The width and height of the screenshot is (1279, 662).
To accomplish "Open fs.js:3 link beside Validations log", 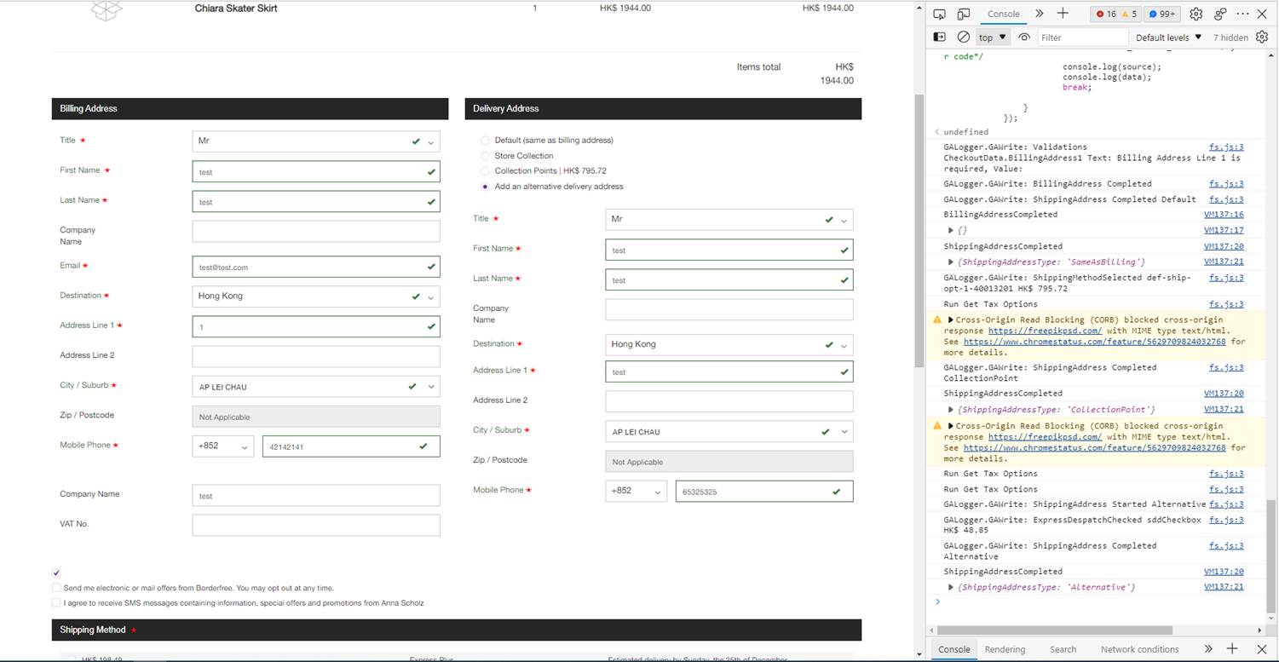I will point(1227,147).
